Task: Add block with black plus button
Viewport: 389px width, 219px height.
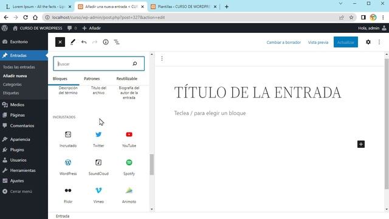Action: [x=361, y=144]
